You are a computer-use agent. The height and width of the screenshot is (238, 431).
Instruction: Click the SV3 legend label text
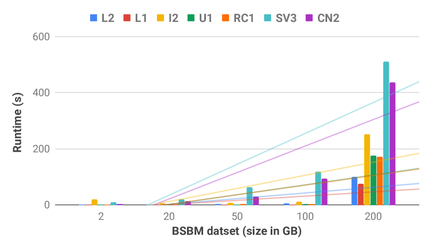point(286,18)
